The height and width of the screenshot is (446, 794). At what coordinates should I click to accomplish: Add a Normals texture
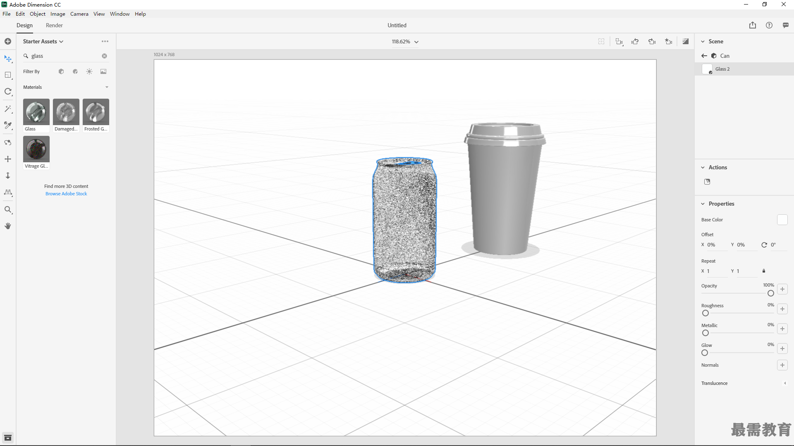(x=782, y=365)
